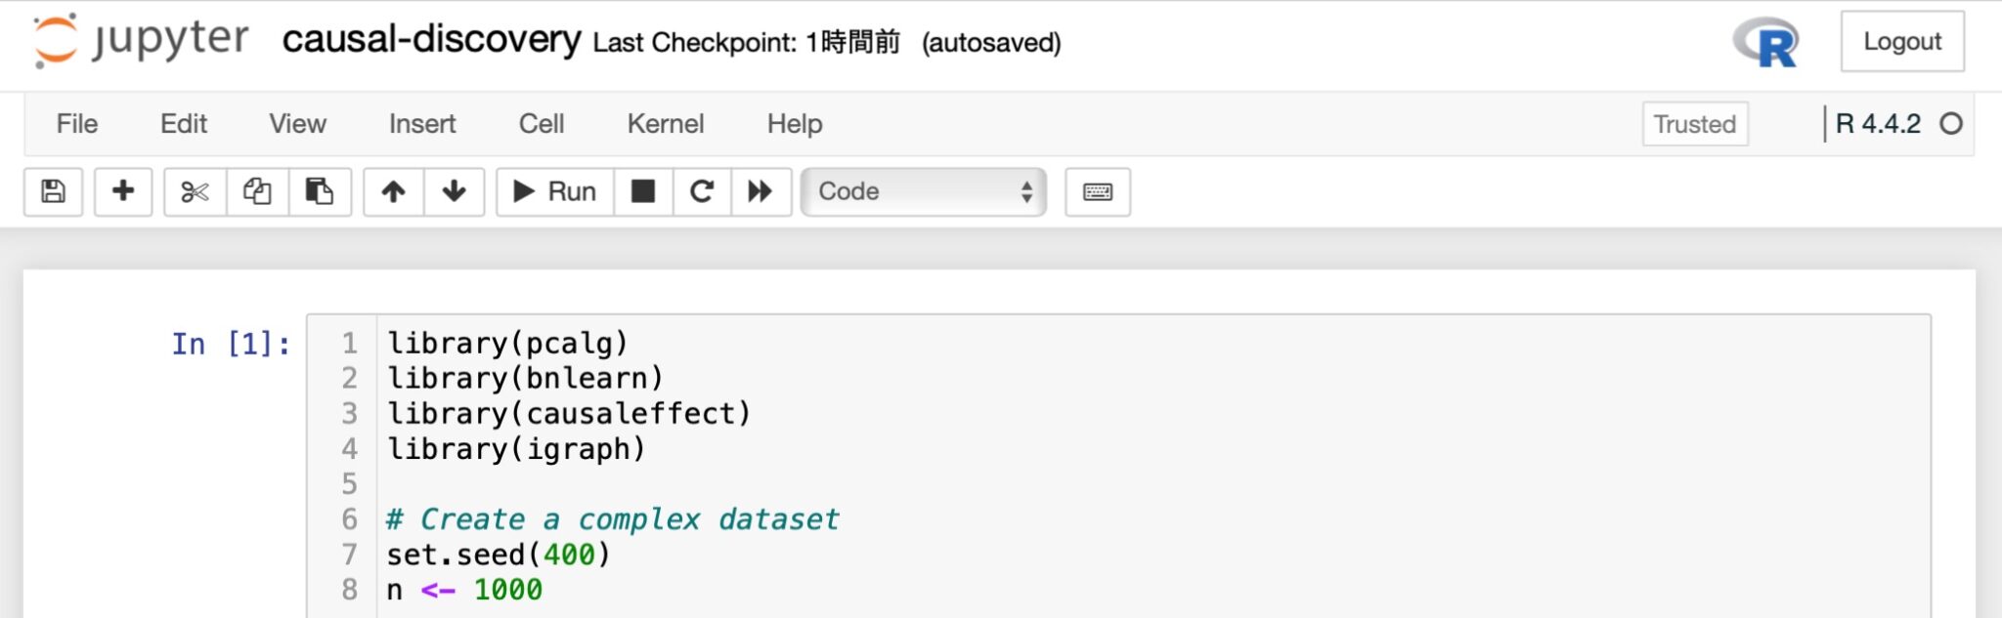Screen dimensions: 2002x618
Task: Restart kernel and run all cells icon
Action: point(761,191)
